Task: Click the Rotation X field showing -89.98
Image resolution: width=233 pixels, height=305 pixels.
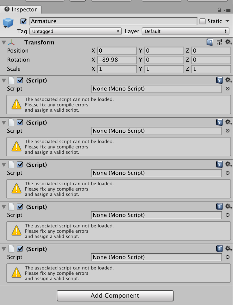Action: 117,60
